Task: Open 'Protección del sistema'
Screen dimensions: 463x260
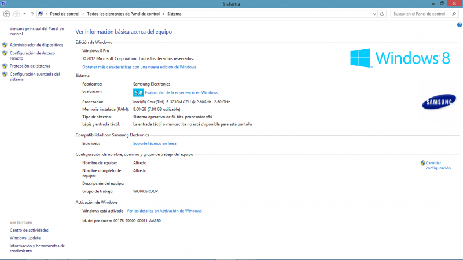Action: [x=30, y=66]
